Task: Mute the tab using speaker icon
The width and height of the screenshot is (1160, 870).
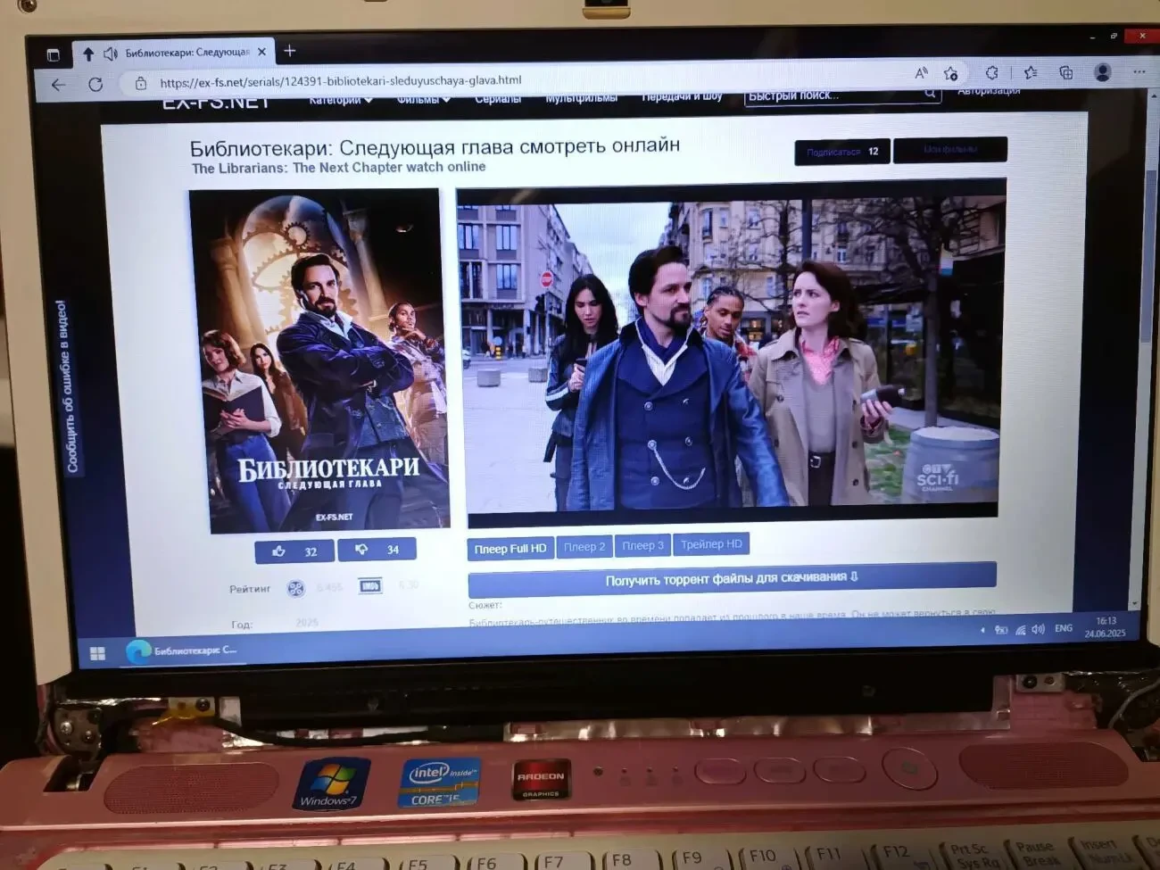Action: coord(110,54)
